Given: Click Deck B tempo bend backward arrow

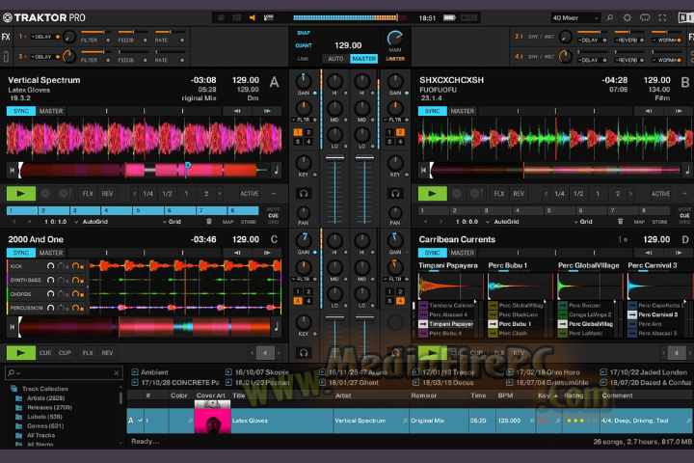Looking at the screenshot, I should [649, 111].
